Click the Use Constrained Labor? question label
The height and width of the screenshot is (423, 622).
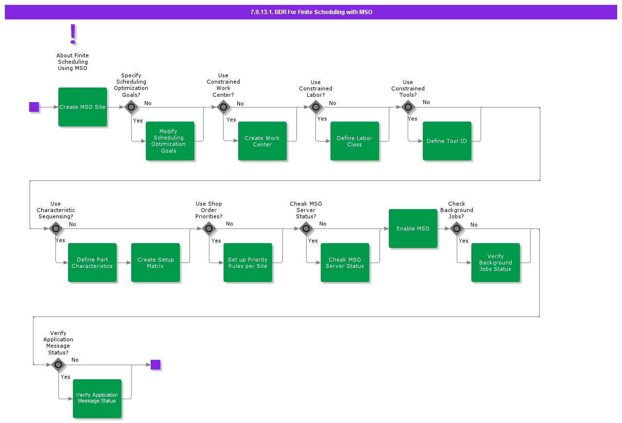[x=316, y=88]
